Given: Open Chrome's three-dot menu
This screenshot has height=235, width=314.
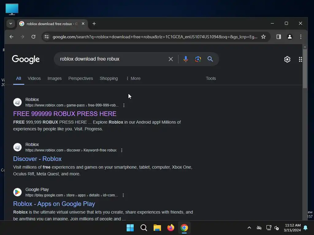Looking at the screenshot, I should point(301,37).
